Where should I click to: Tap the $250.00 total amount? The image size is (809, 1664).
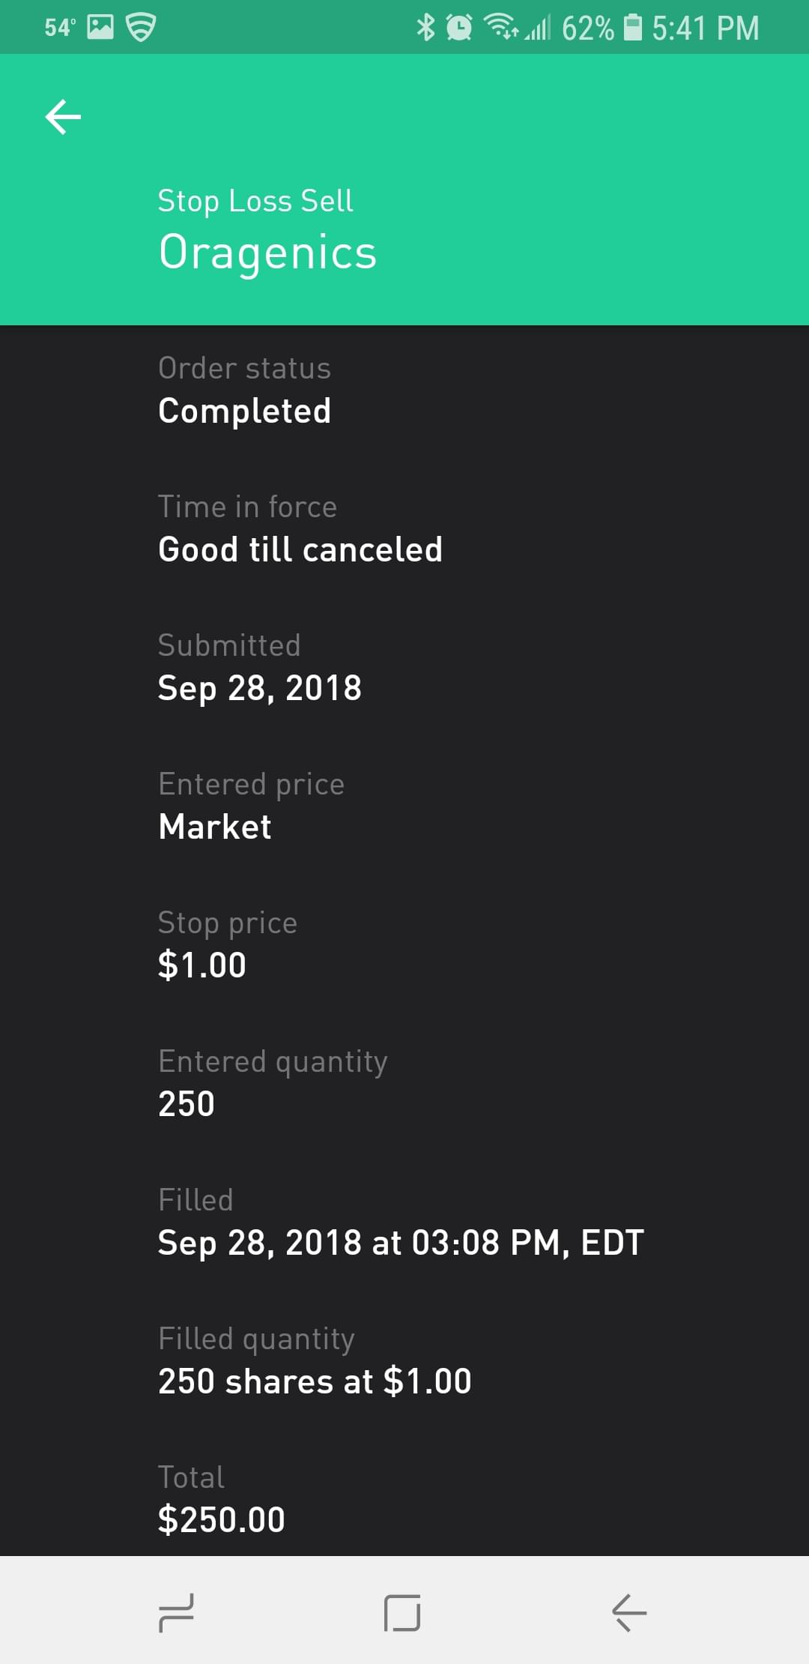click(x=221, y=1520)
